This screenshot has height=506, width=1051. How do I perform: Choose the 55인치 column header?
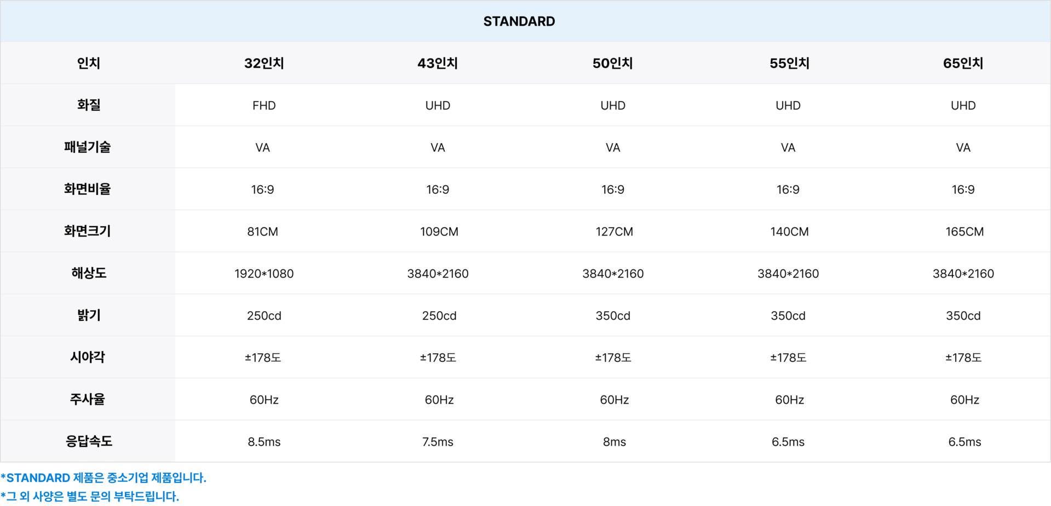coord(789,64)
